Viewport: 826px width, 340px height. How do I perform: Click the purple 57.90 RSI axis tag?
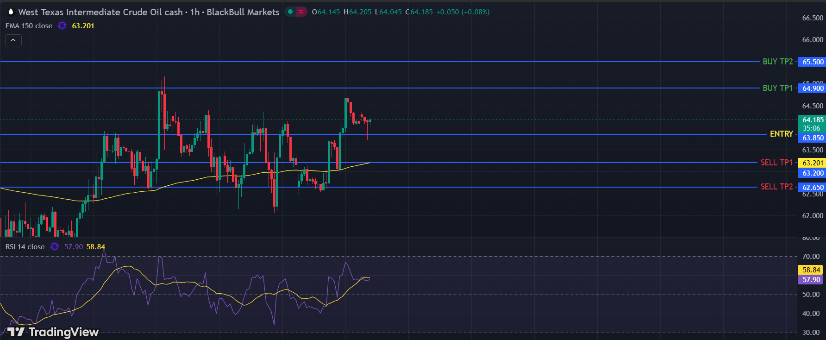coord(811,280)
